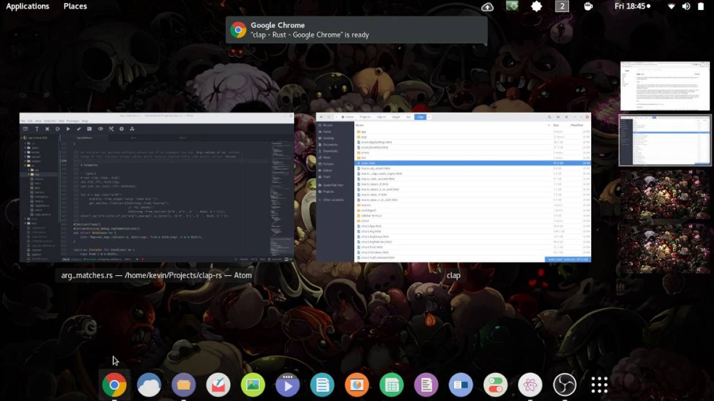Open the Wi-Fi network status icon
Screen dimensions: 714x401
pos(672,6)
